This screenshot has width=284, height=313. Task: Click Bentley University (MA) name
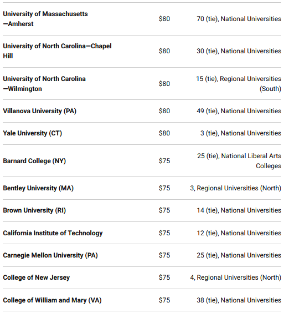click(x=38, y=188)
